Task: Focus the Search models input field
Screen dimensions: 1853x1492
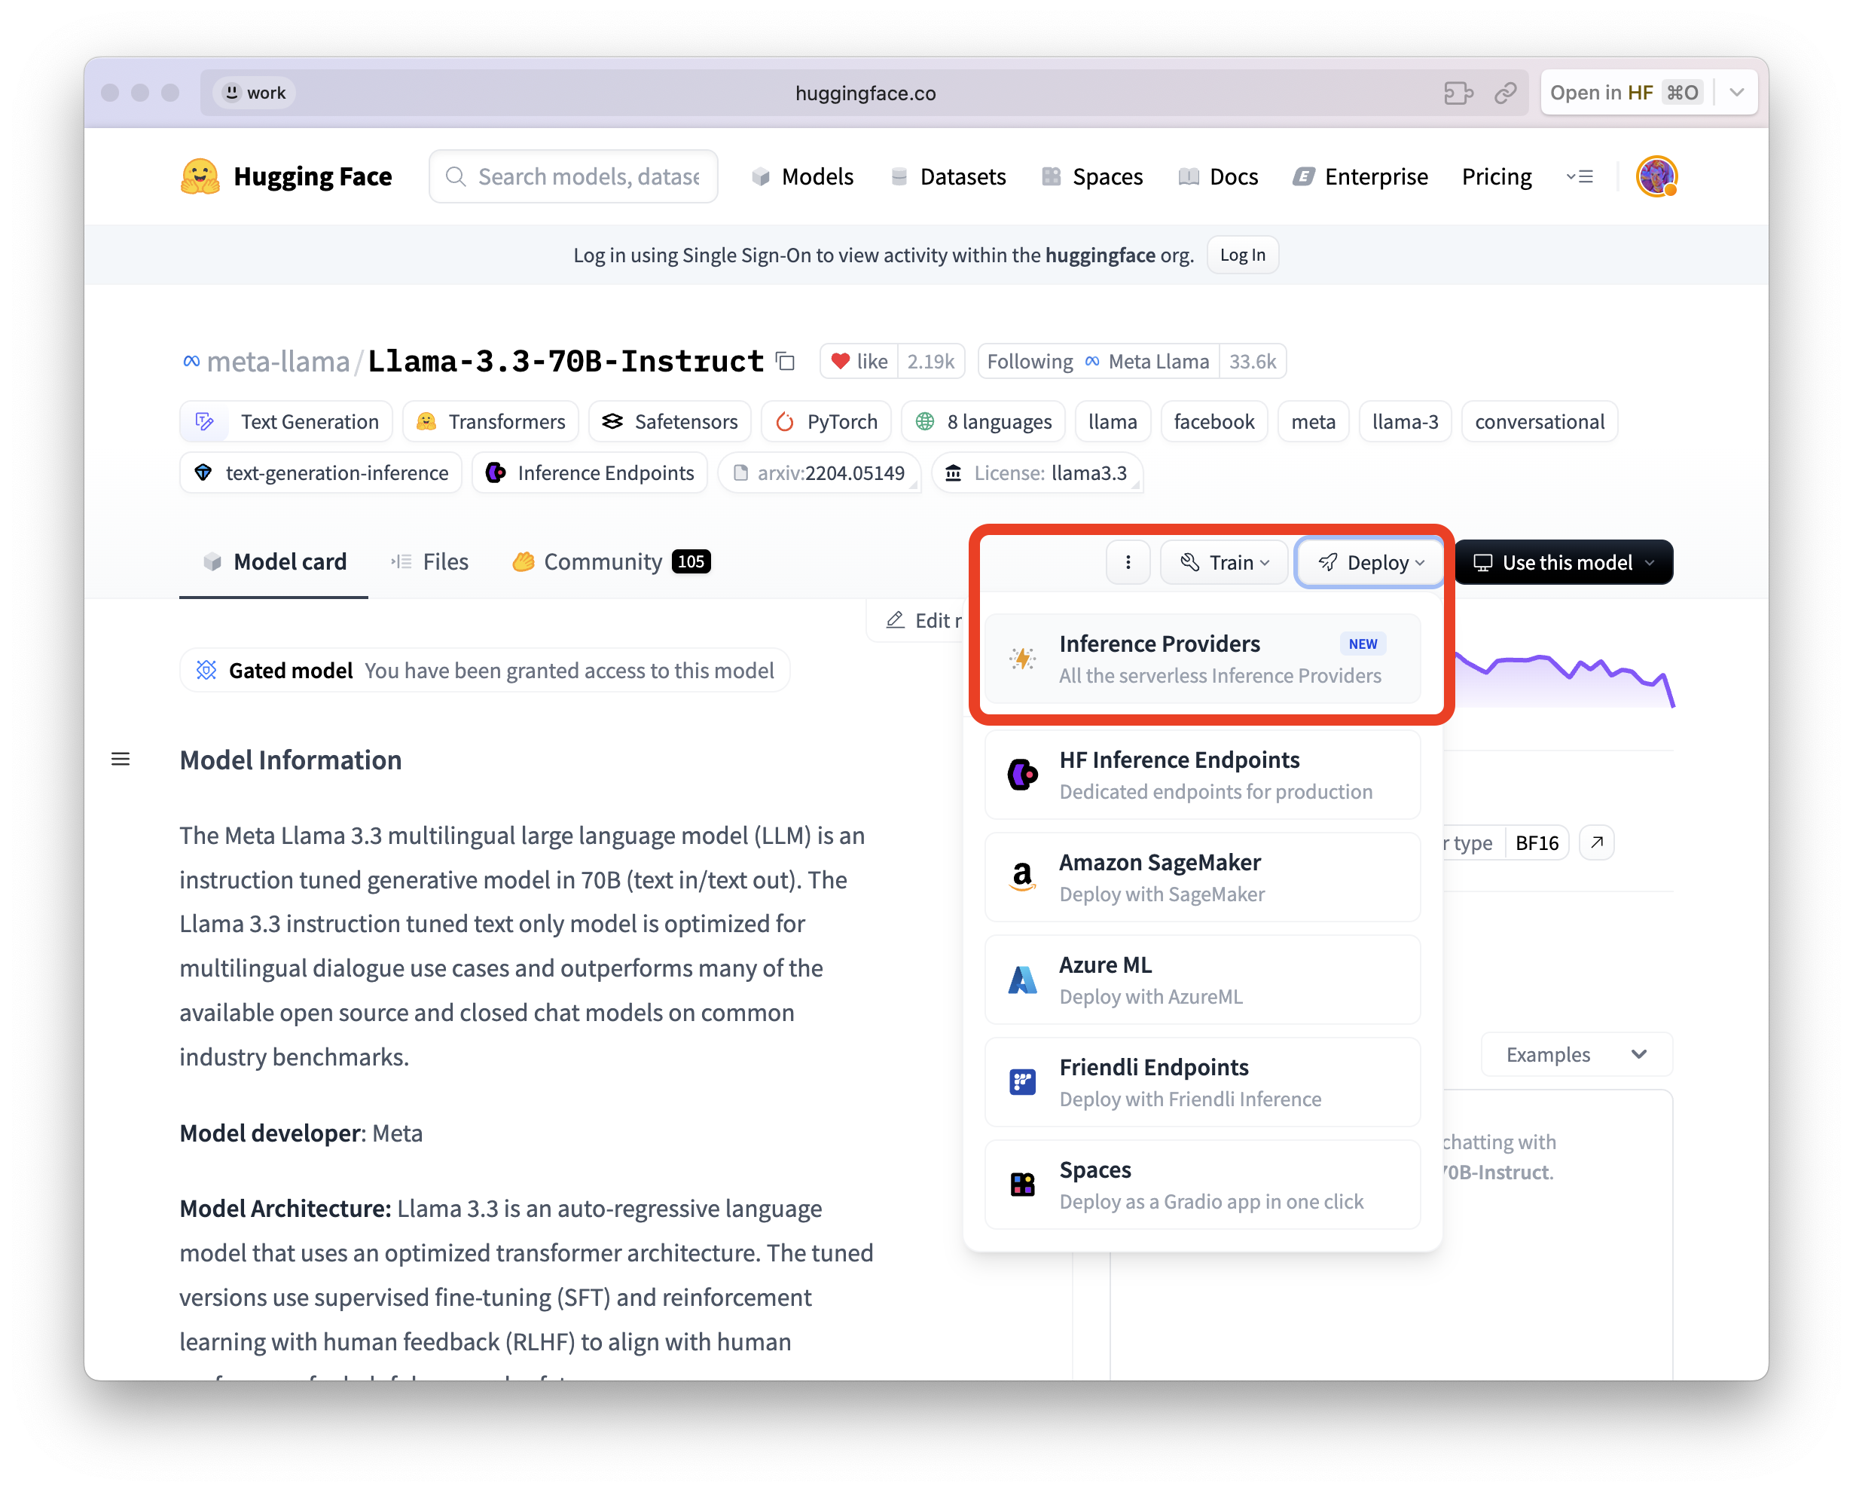Action: [x=573, y=176]
